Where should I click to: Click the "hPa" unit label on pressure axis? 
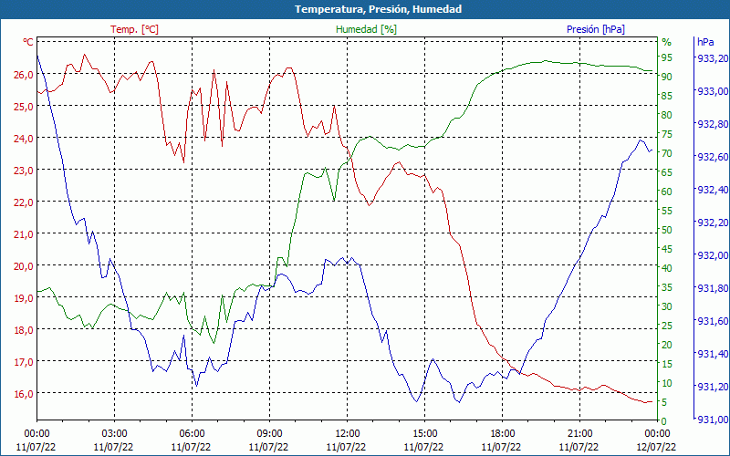[705, 42]
